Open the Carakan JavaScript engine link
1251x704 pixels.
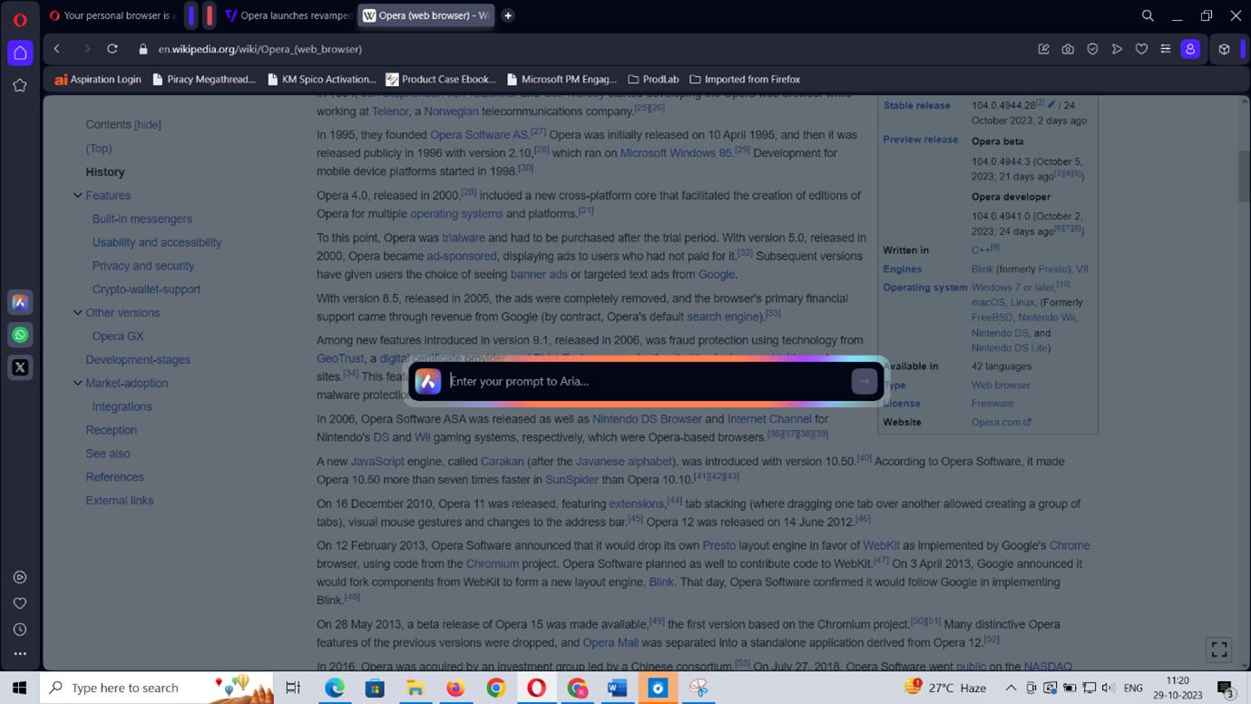tap(502, 461)
